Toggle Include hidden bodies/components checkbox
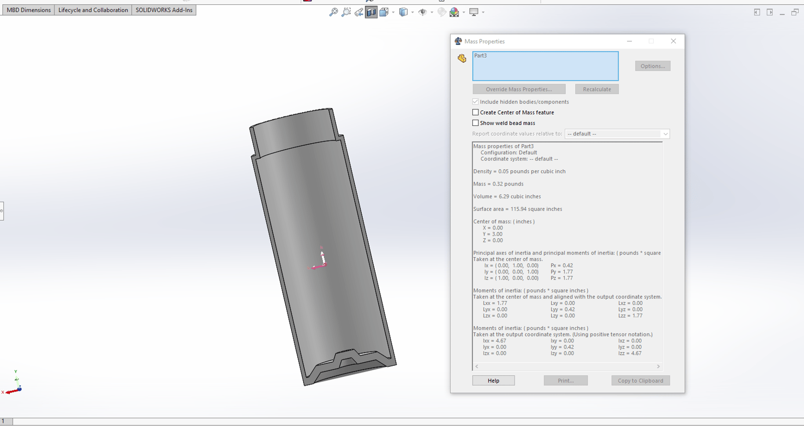804x426 pixels. [475, 102]
